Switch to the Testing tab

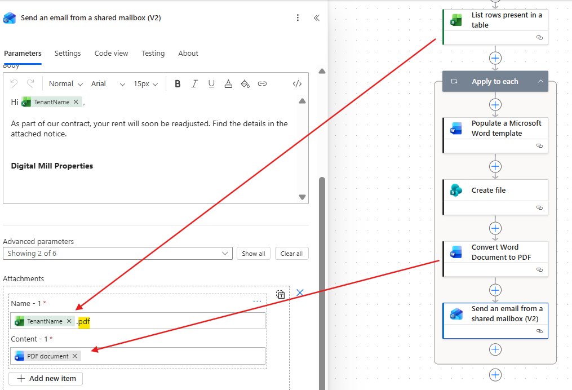(x=153, y=54)
